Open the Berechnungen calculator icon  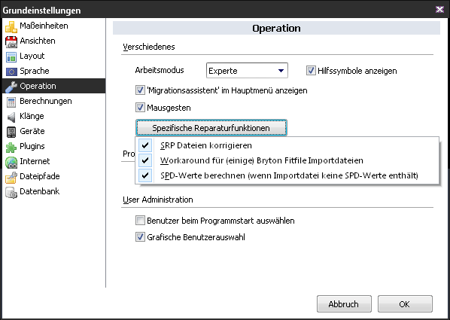tap(11, 102)
